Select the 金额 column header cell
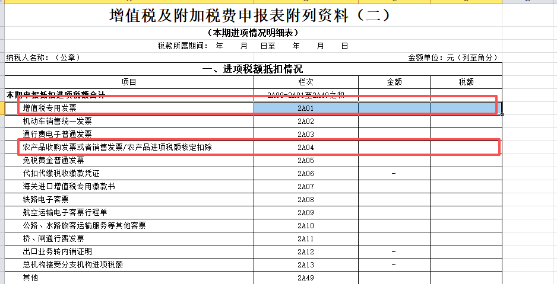 tap(394, 82)
